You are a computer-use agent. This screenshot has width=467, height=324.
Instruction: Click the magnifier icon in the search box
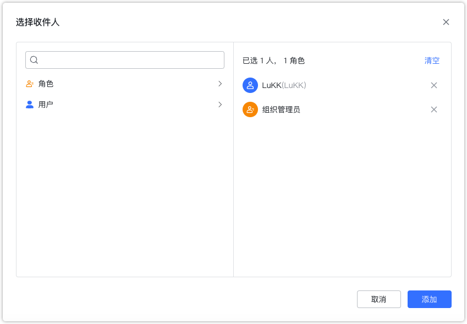coord(34,59)
